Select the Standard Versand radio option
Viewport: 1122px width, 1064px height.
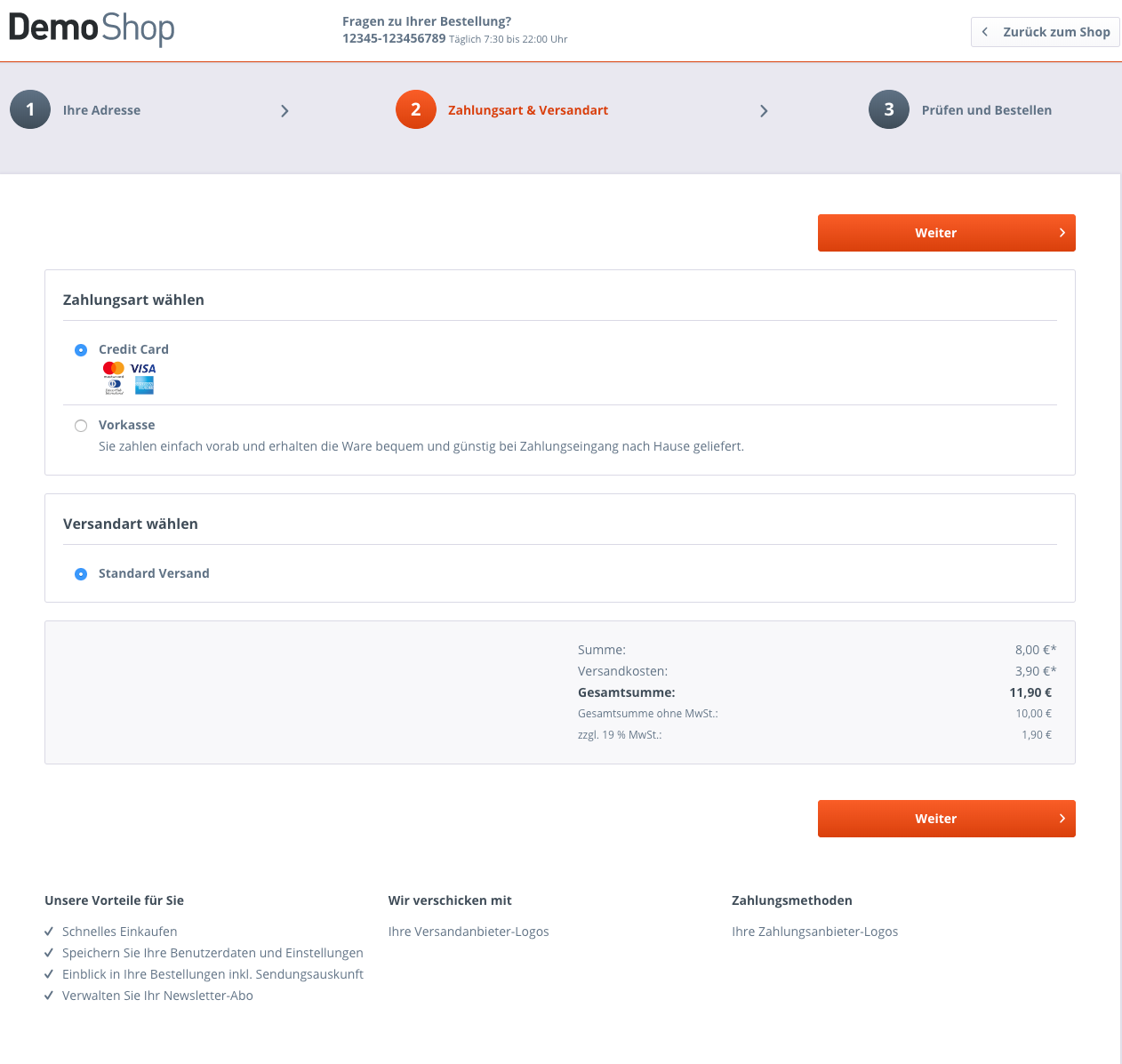pos(81,574)
